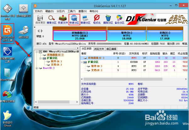Select 文档(E:) in the disk tree
The height and width of the screenshot is (130, 189).
tap(56, 65)
